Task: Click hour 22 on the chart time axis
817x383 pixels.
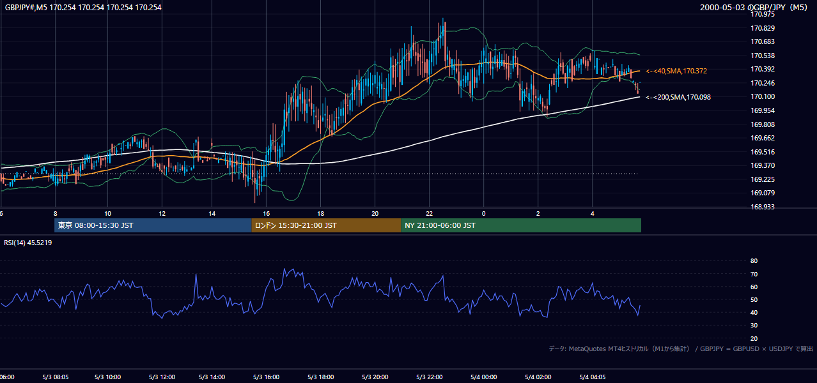Action: 430,213
